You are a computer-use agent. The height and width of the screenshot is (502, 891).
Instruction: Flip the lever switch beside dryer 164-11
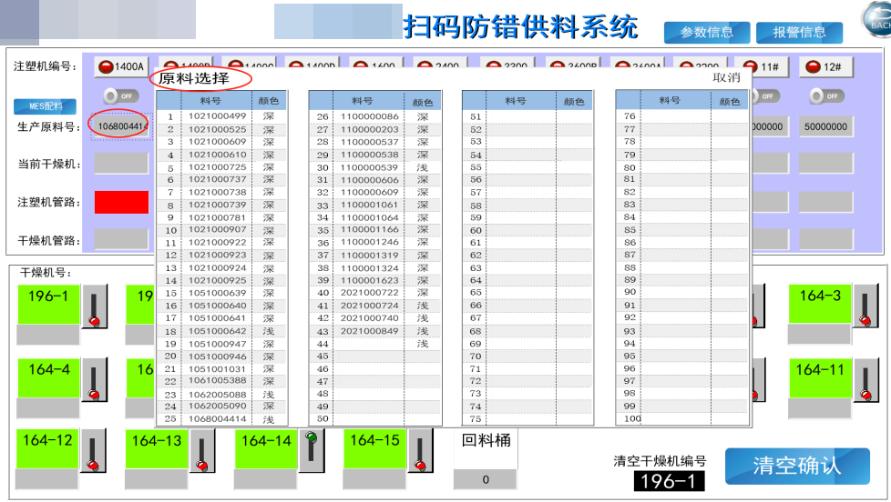865,379
